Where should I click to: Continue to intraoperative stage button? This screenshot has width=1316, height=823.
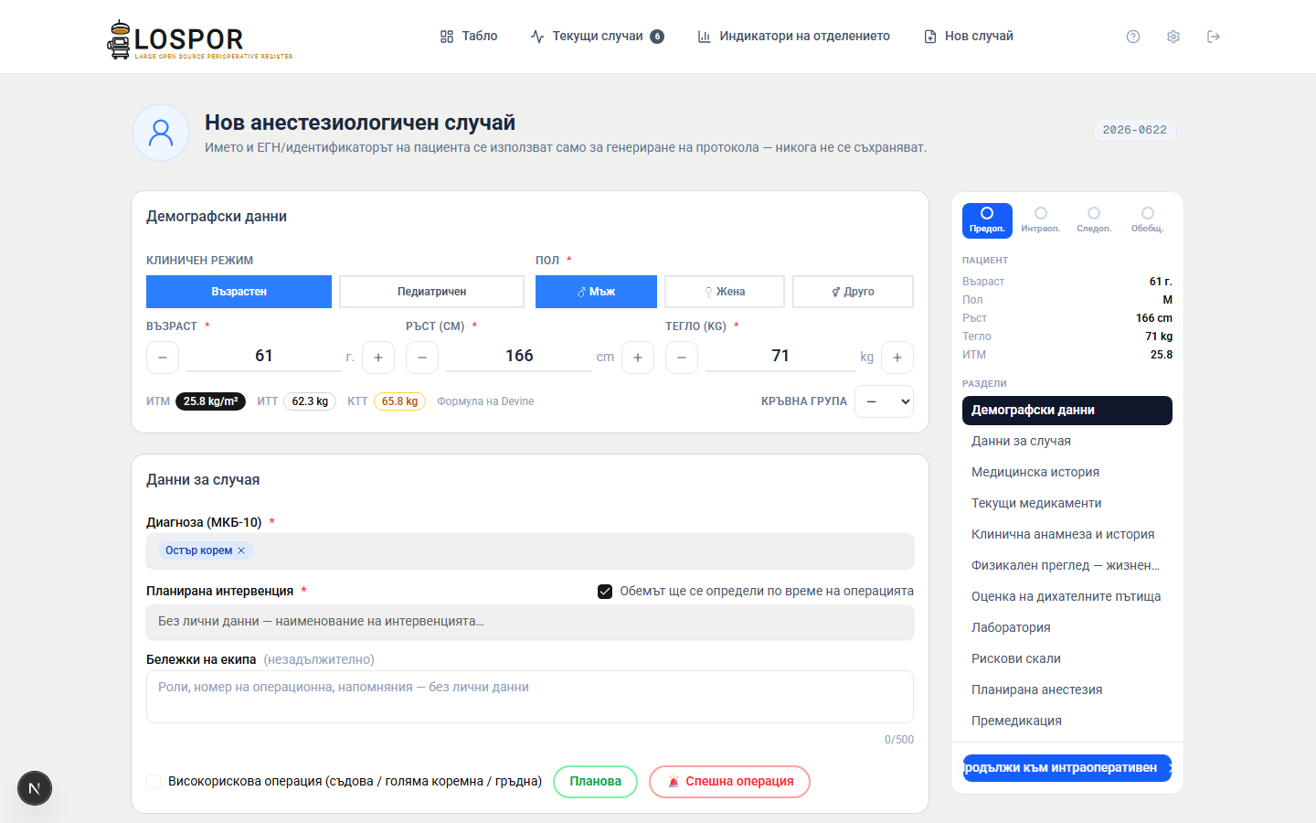coord(1067,768)
